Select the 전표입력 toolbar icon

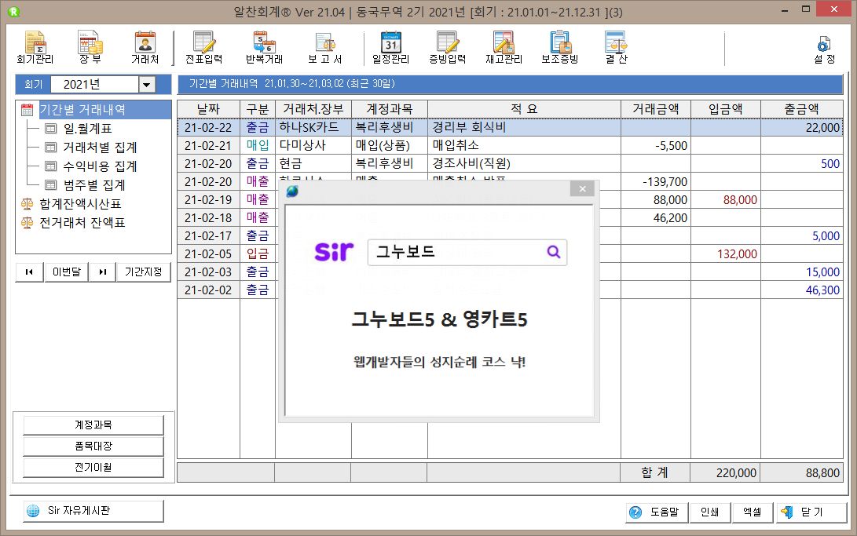point(203,47)
